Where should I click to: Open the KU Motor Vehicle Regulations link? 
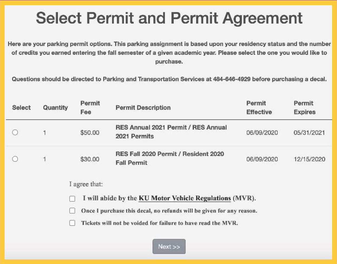[x=184, y=198]
